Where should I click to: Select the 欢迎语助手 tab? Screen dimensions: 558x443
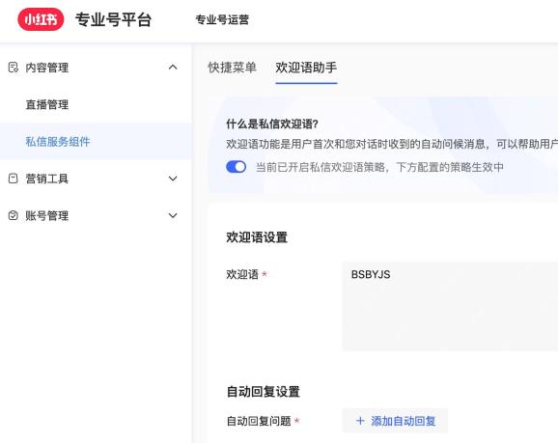tap(306, 68)
